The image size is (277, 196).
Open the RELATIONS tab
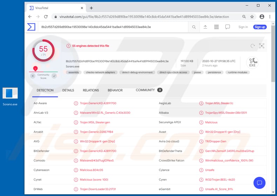pos(91,90)
